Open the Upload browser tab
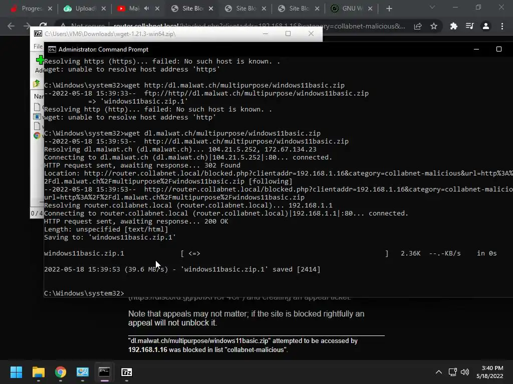 (82, 8)
